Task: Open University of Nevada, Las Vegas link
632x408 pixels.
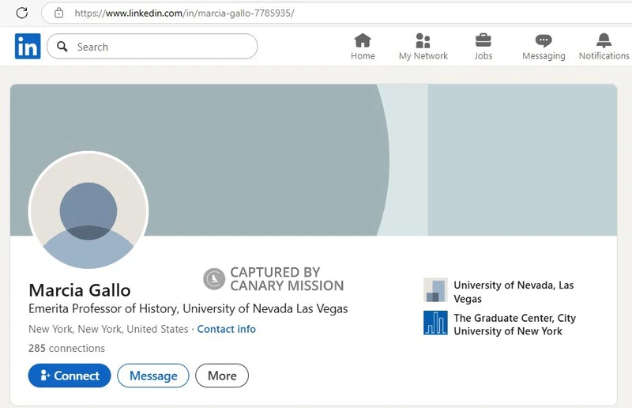Action: [513, 292]
